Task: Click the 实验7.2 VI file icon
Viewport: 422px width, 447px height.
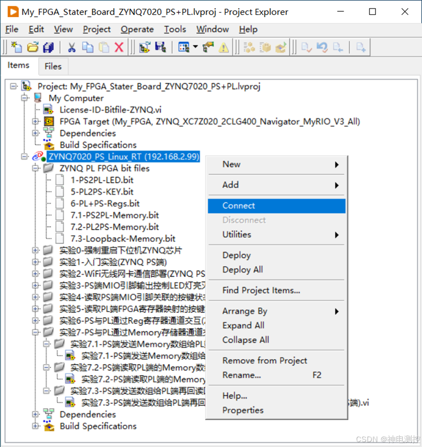Action: (x=70, y=379)
